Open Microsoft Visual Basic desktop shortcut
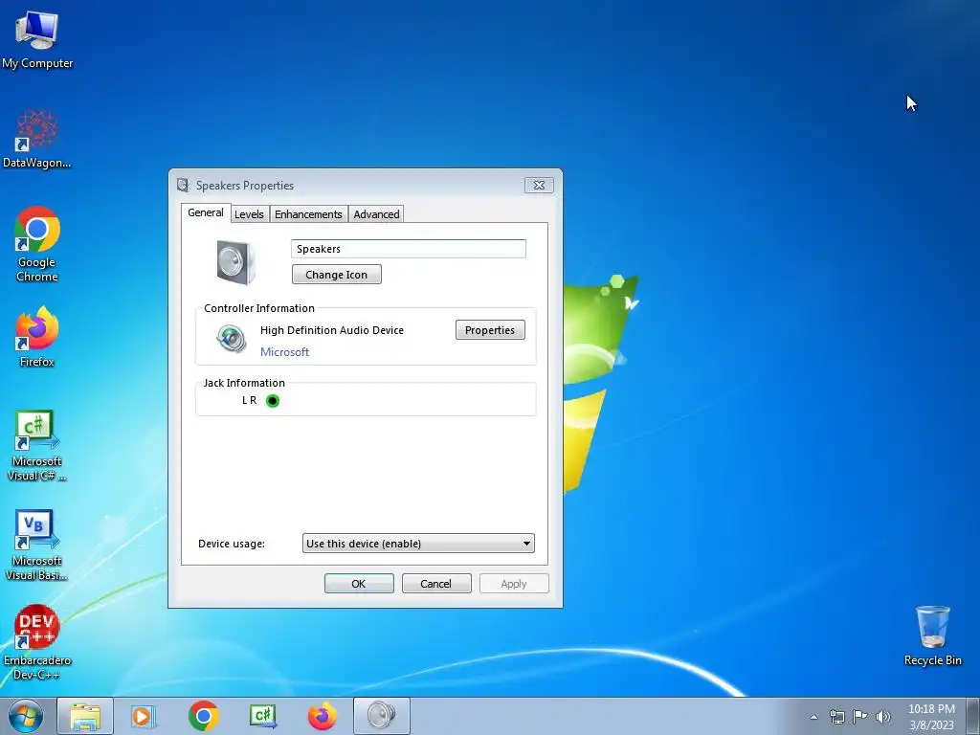Viewport: 980px width, 735px height. (x=37, y=545)
